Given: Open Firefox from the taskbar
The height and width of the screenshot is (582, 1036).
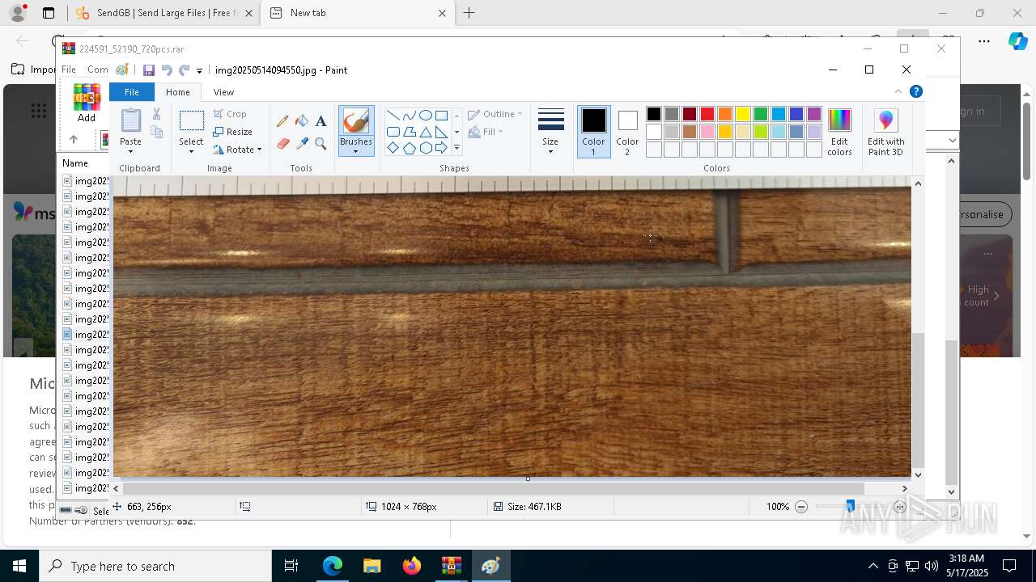Looking at the screenshot, I should (x=411, y=566).
